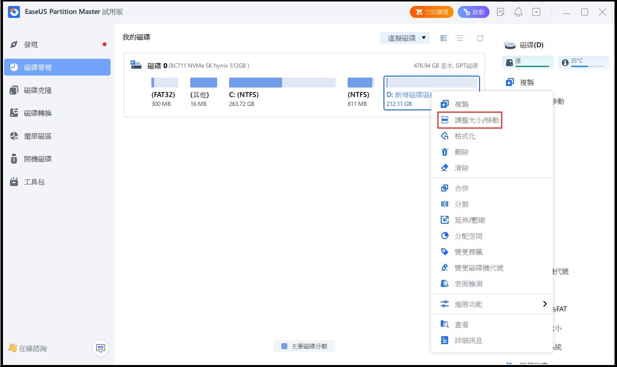Choose 刪除 in the context menu
Image resolution: width=617 pixels, height=367 pixels.
(462, 152)
